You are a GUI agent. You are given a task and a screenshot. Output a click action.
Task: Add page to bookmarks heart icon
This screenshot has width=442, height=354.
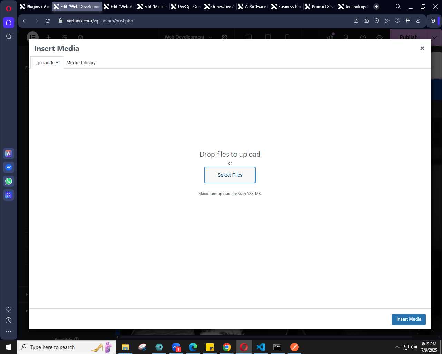coord(397,21)
